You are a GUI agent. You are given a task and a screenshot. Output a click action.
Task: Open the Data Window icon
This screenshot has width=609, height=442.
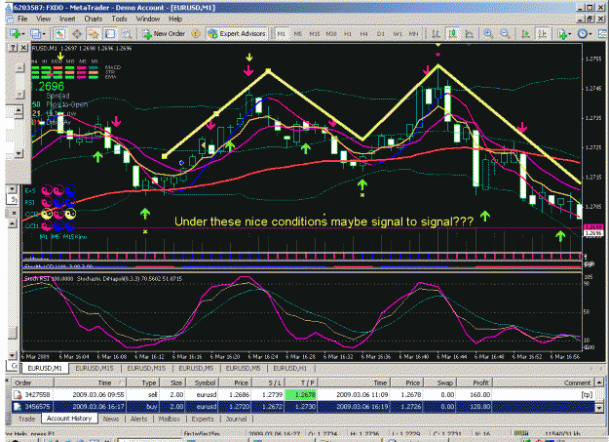[x=77, y=34]
